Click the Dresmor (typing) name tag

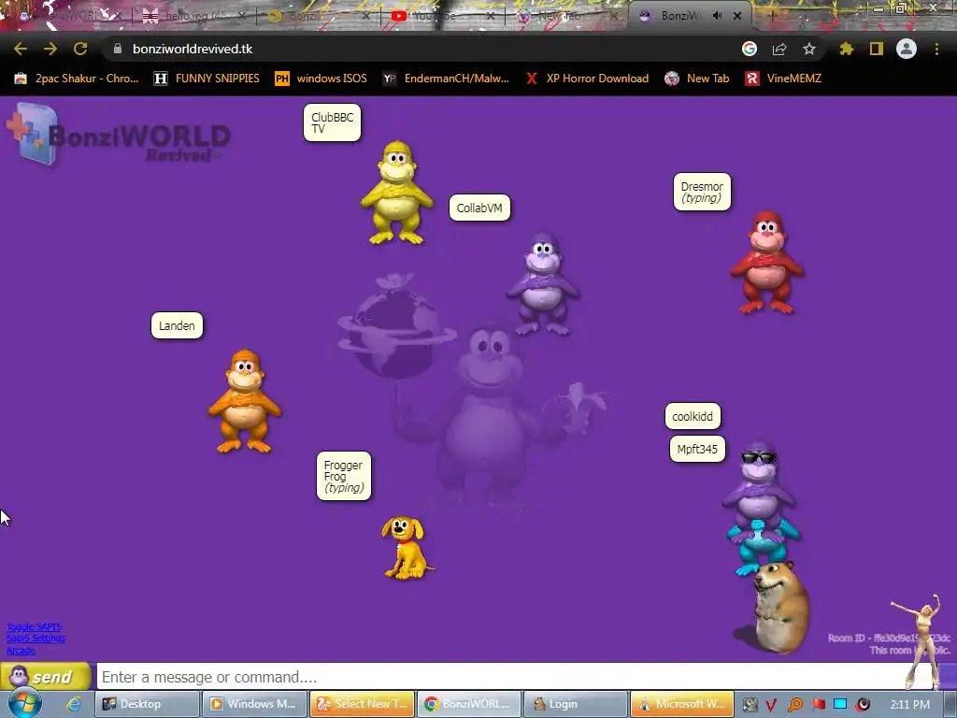(702, 192)
